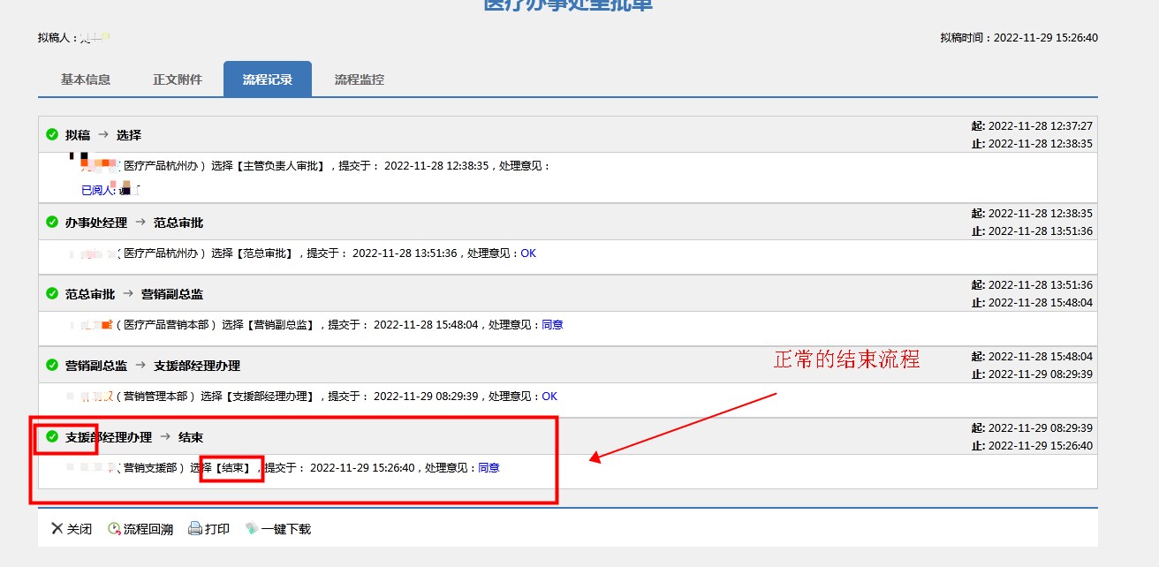Select the 流程记录 tab
Image resolution: width=1159 pixels, height=567 pixels.
click(268, 79)
